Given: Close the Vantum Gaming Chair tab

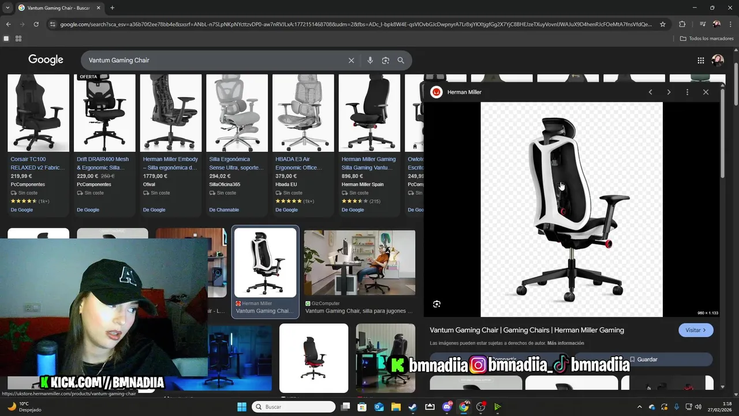Looking at the screenshot, I should [x=99, y=8].
